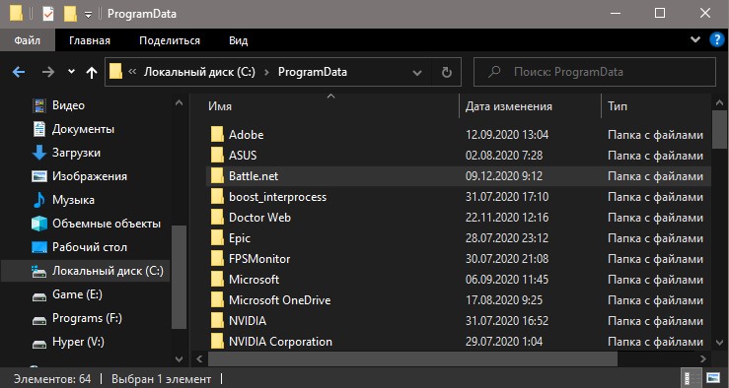The width and height of the screenshot is (729, 388).
Task: Click New Folder icon in quick access toolbar
Action: click(x=70, y=14)
